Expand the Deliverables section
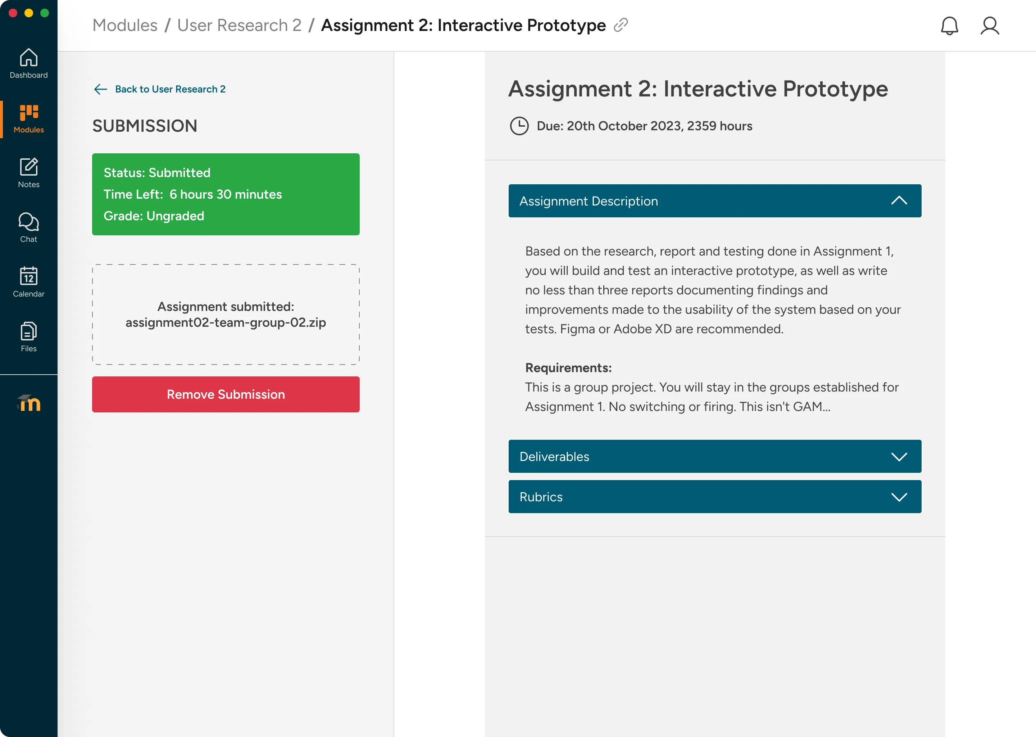1036x737 pixels. (714, 456)
